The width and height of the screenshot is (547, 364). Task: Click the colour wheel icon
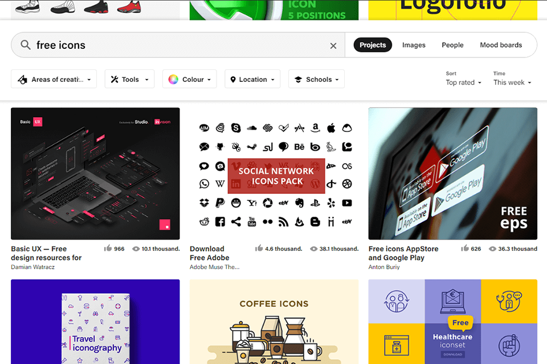click(x=173, y=80)
